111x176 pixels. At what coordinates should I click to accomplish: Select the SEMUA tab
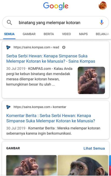point(9,34)
